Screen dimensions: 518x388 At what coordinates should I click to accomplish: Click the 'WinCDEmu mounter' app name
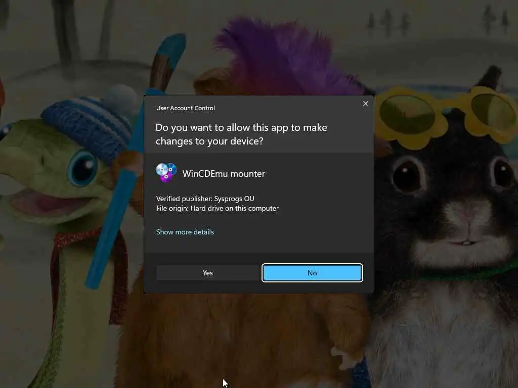[224, 174]
